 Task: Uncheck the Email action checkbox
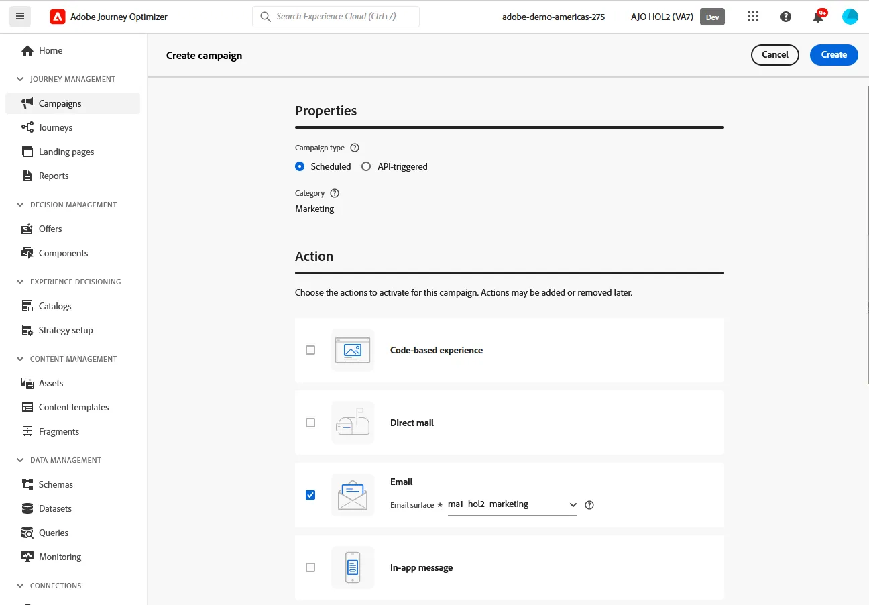(x=310, y=495)
